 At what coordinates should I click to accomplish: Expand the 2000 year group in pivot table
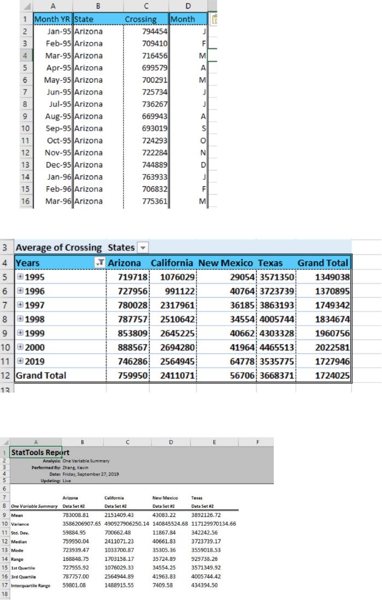coord(20,347)
